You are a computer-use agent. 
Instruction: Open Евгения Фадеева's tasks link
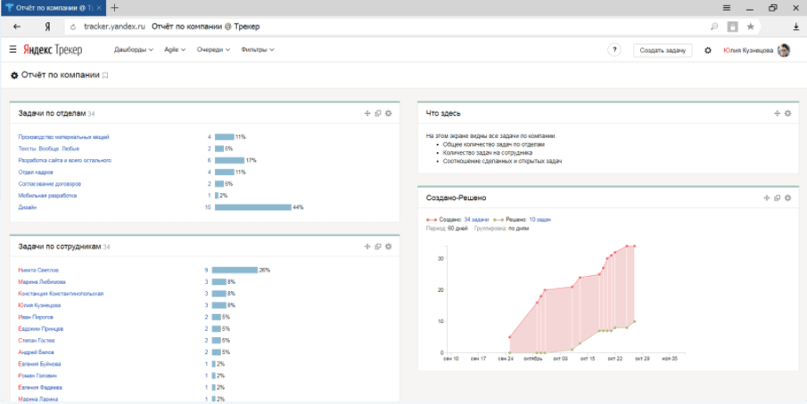[x=41, y=388]
